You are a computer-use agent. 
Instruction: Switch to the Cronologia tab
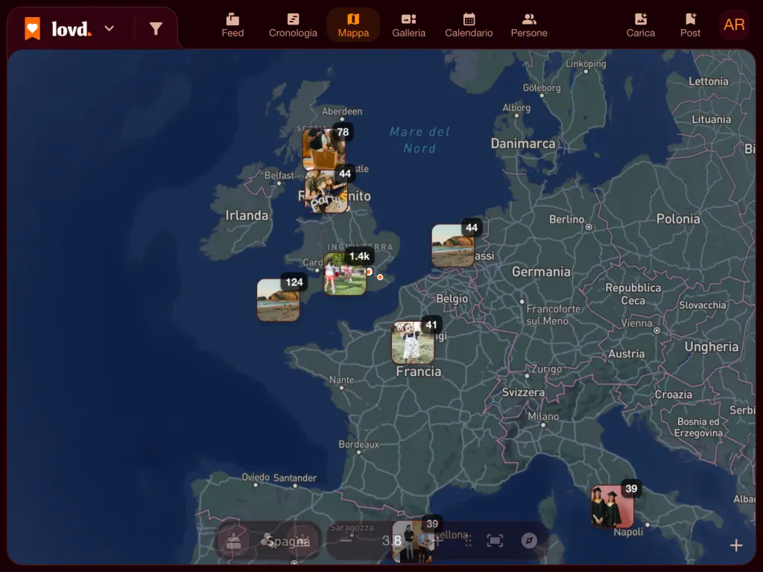pos(293,25)
